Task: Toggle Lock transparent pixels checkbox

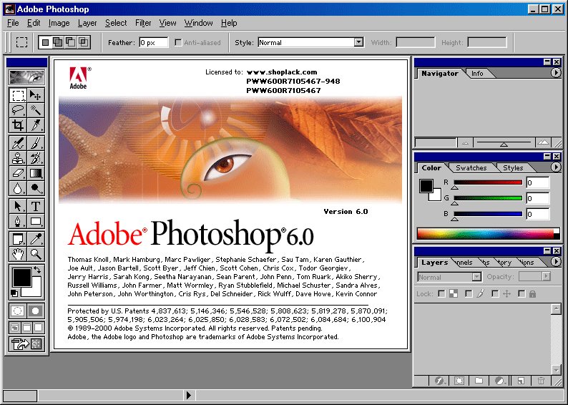Action: [x=441, y=293]
